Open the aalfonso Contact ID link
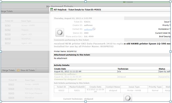 coord(88,30)
